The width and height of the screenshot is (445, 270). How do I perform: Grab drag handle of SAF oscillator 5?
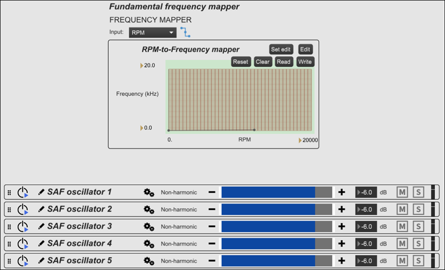click(x=9, y=261)
